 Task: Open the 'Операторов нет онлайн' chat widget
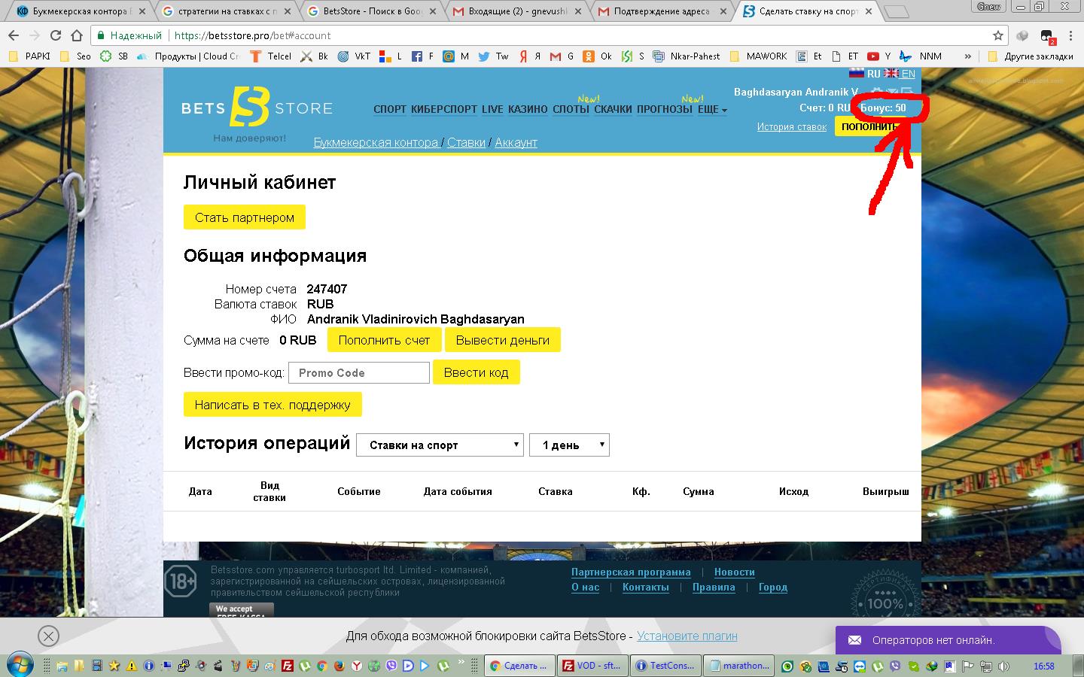point(948,640)
